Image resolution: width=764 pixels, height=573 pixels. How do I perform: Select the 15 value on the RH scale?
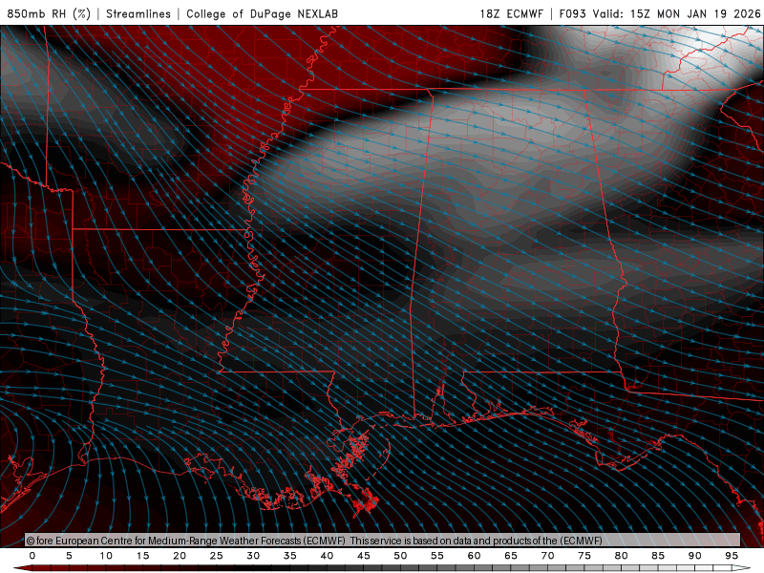142,556
